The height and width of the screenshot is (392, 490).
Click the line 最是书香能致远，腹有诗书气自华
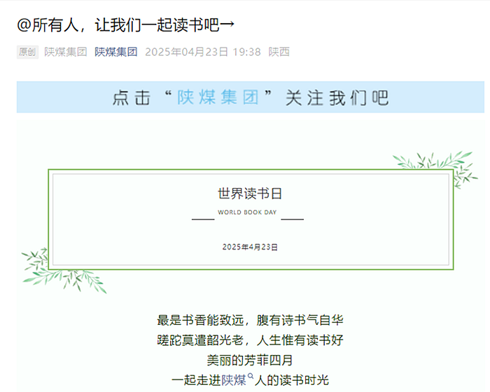click(250, 320)
